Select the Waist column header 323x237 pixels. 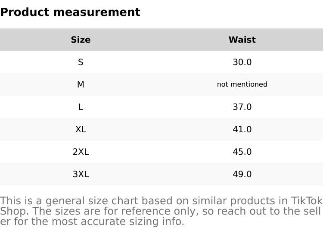[242, 40]
